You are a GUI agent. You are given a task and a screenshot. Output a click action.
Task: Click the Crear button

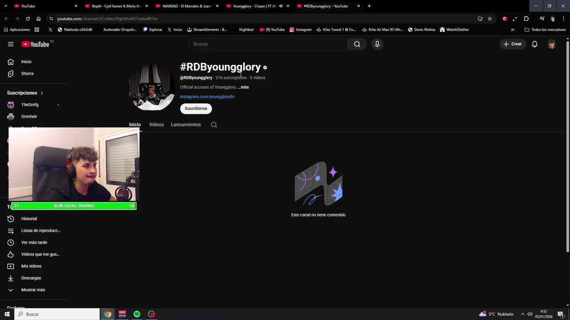513,44
